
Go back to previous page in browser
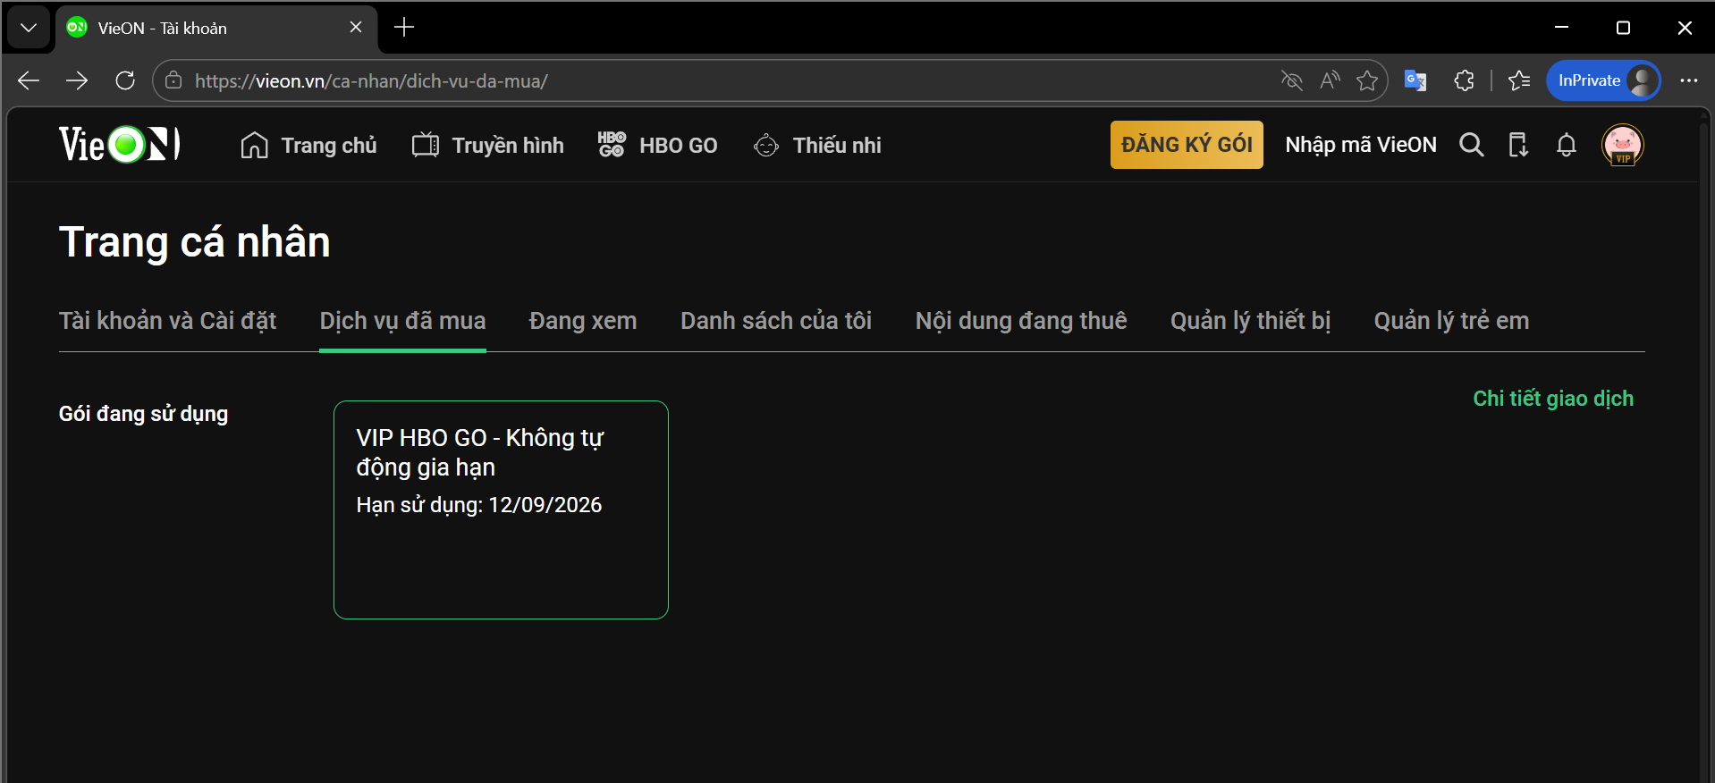[29, 80]
